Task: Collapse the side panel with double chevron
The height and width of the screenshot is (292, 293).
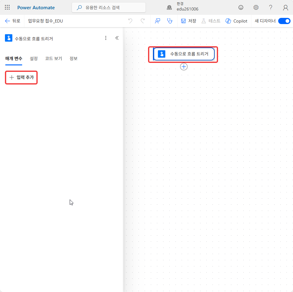Action: (117, 38)
